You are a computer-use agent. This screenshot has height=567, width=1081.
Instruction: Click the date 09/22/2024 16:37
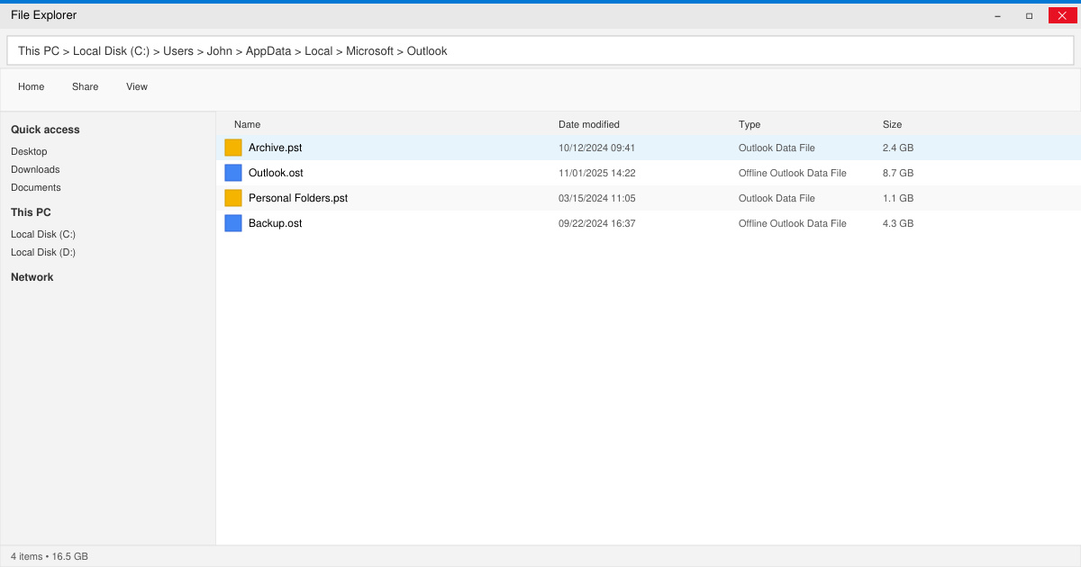pyautogui.click(x=597, y=223)
